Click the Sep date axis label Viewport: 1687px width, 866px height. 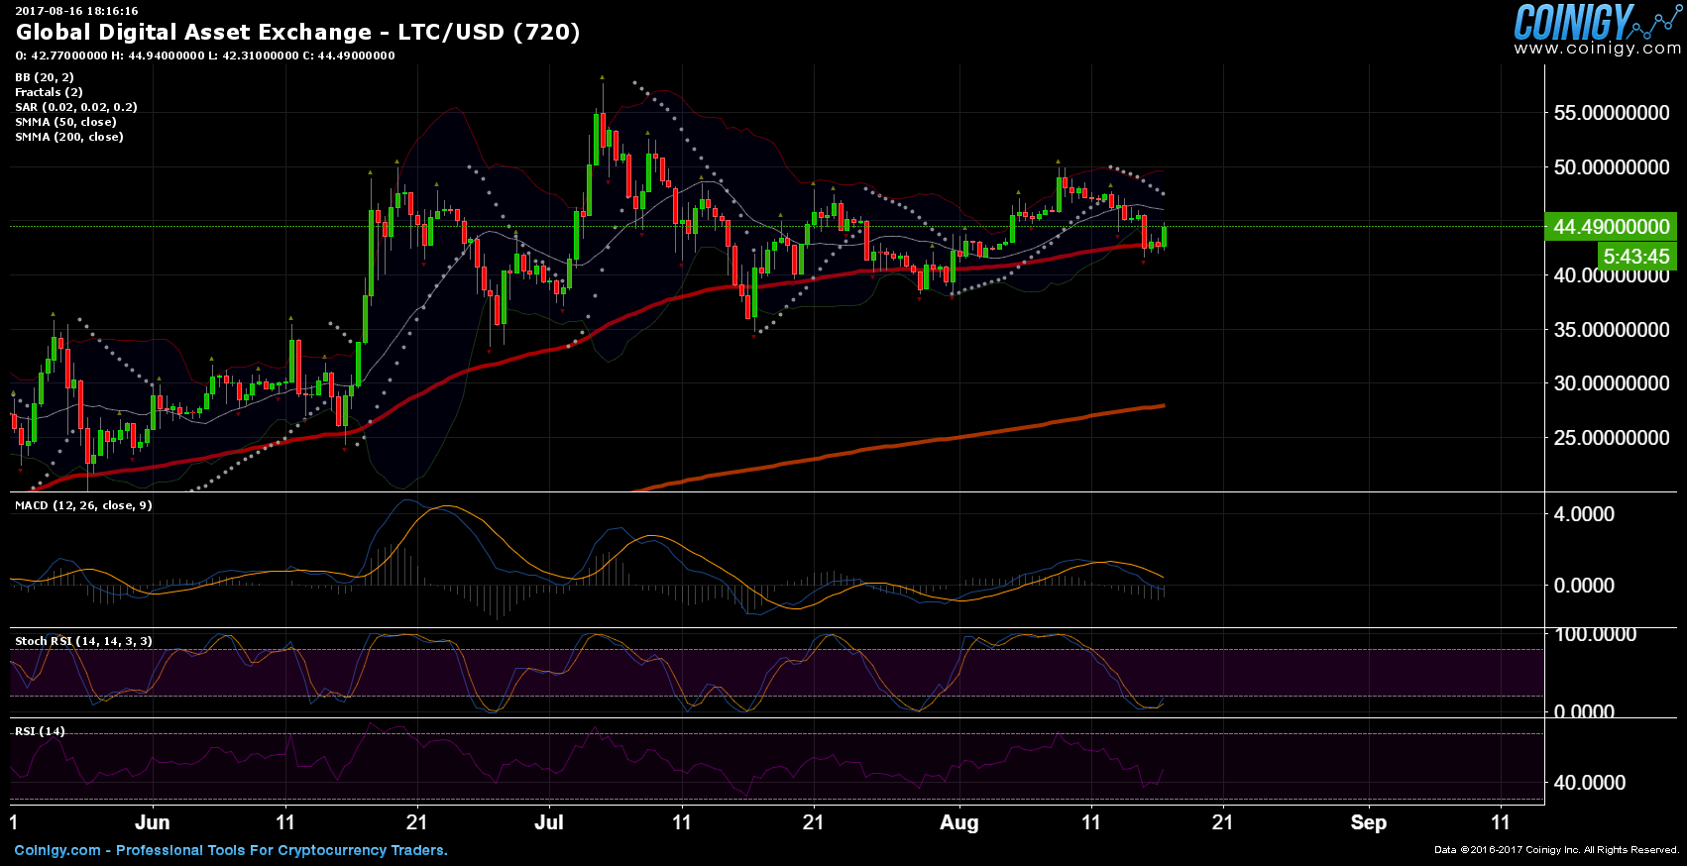[x=1369, y=822]
